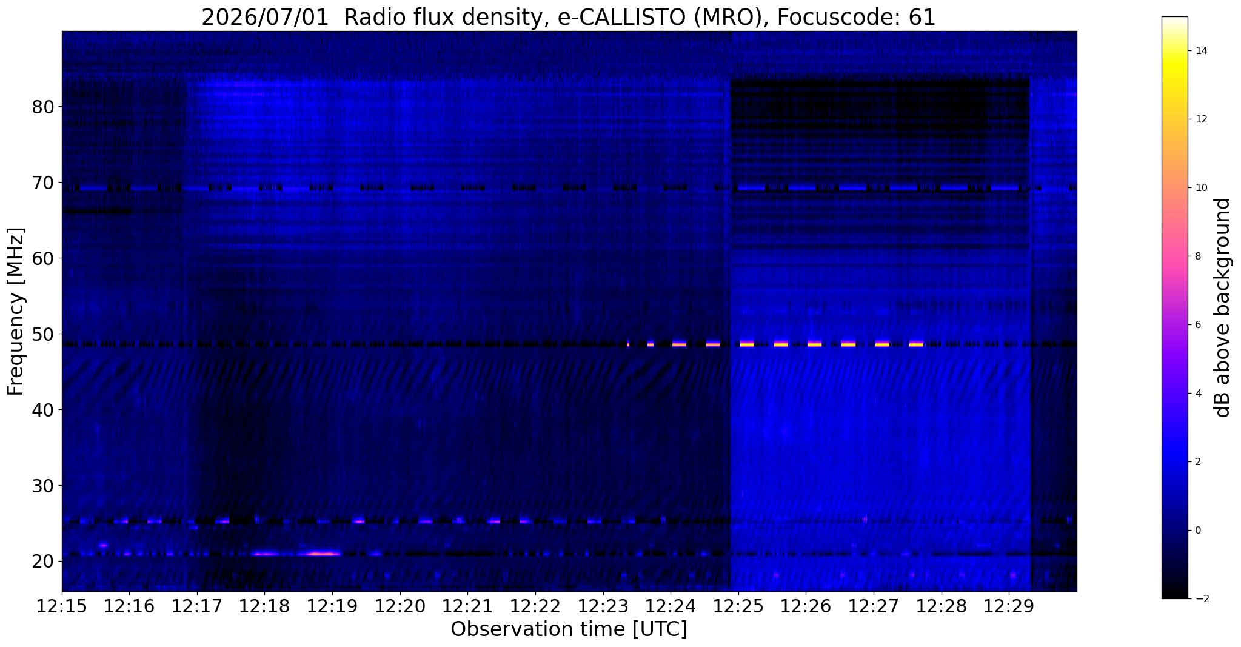Click the 12:29 time tick label
Viewport: 1241px width, 647px height.
click(x=1009, y=606)
